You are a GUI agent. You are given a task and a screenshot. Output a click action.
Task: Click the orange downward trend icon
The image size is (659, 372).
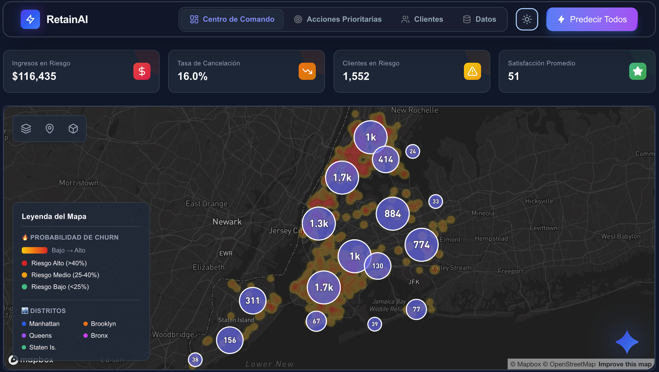click(x=307, y=71)
